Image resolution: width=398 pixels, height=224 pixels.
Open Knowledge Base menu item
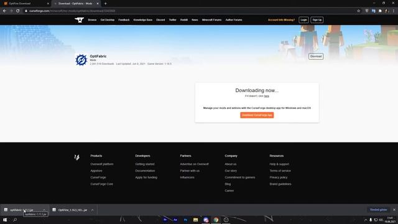[x=143, y=20]
